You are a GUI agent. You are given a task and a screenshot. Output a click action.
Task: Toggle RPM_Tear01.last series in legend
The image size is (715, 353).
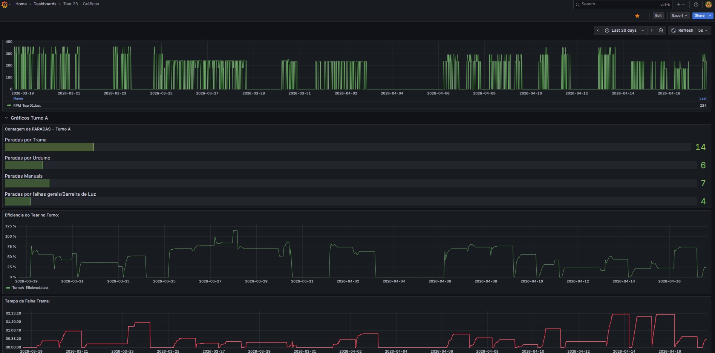pos(27,106)
